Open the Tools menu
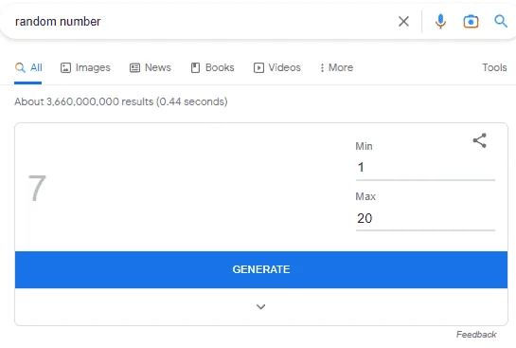This screenshot has height=348, width=516. click(494, 67)
